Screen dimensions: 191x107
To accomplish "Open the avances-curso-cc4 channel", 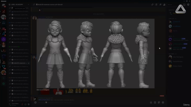I will point(19,73).
